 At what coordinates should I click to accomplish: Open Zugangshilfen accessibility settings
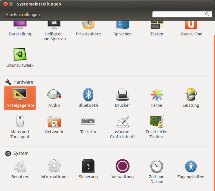pos(191,169)
